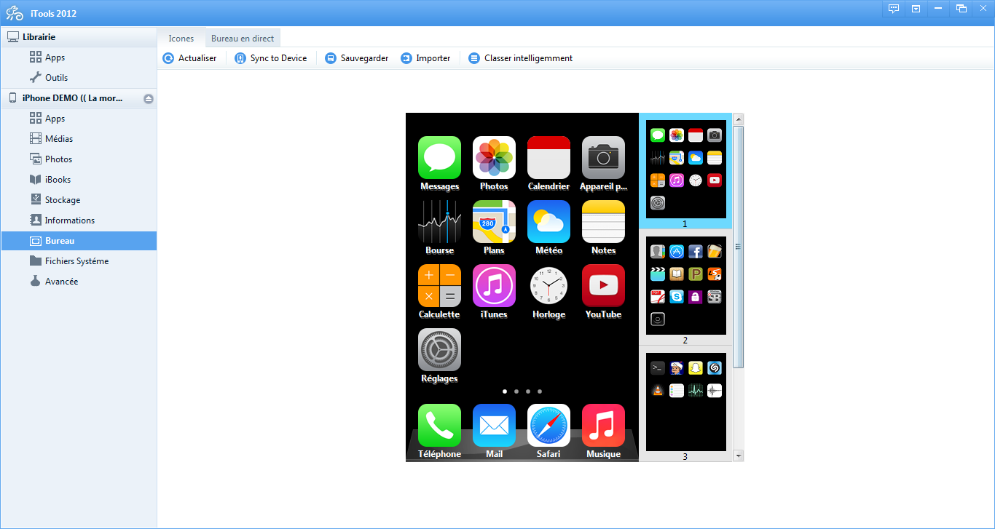Screen dimensions: 995x529
Task: Select the home screen page 1 thumbnail
Action: coord(685,171)
